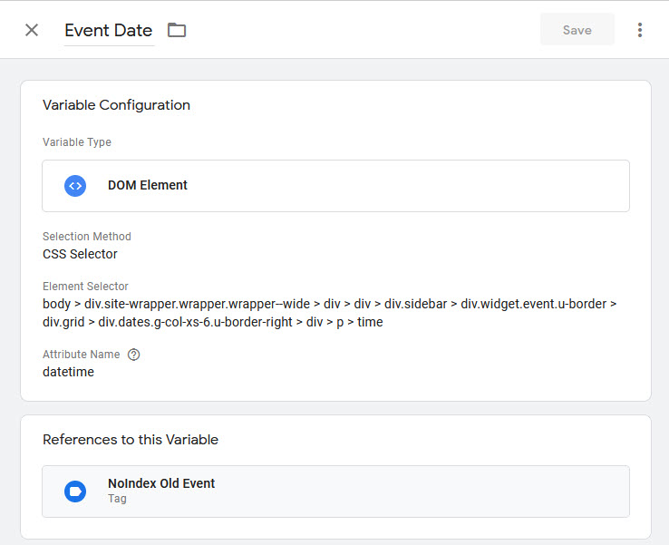Open the three-dot more options menu
Viewport: 669px width, 545px height.
click(640, 30)
